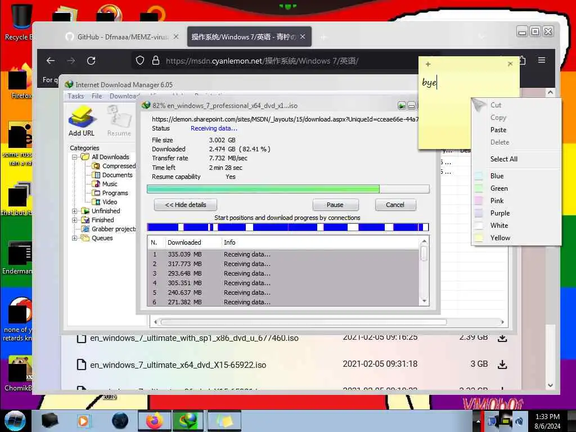Expand the Finished tree node
The width and height of the screenshot is (576, 432).
tap(75, 220)
